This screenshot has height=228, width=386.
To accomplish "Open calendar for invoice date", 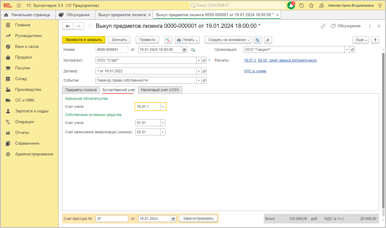I will click(x=174, y=219).
